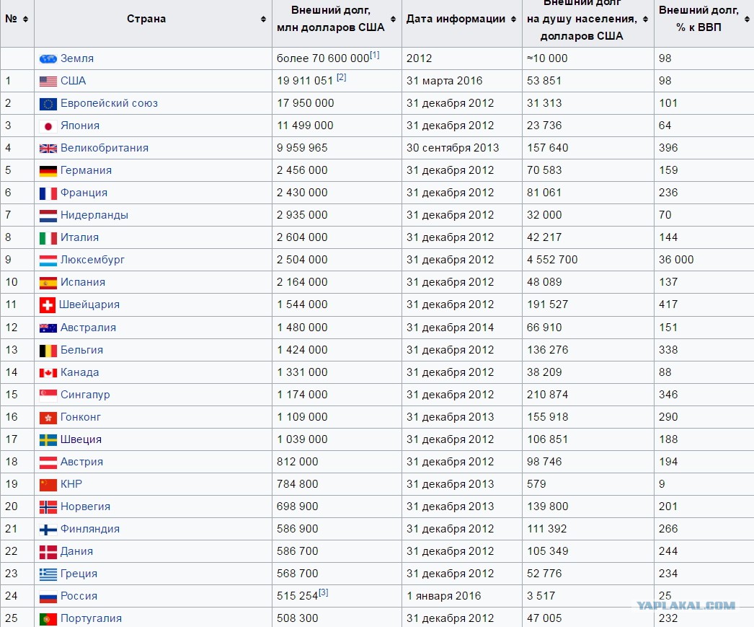Image resolution: width=754 pixels, height=627 pixels.
Task: Select the 1 января 2016 date cell
Action: point(461,596)
